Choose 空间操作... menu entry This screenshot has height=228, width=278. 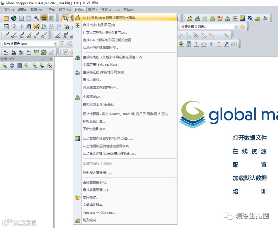[125, 197]
